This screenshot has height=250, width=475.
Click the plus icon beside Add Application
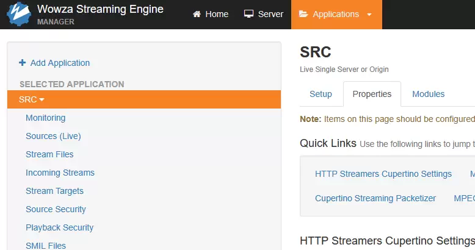22,63
